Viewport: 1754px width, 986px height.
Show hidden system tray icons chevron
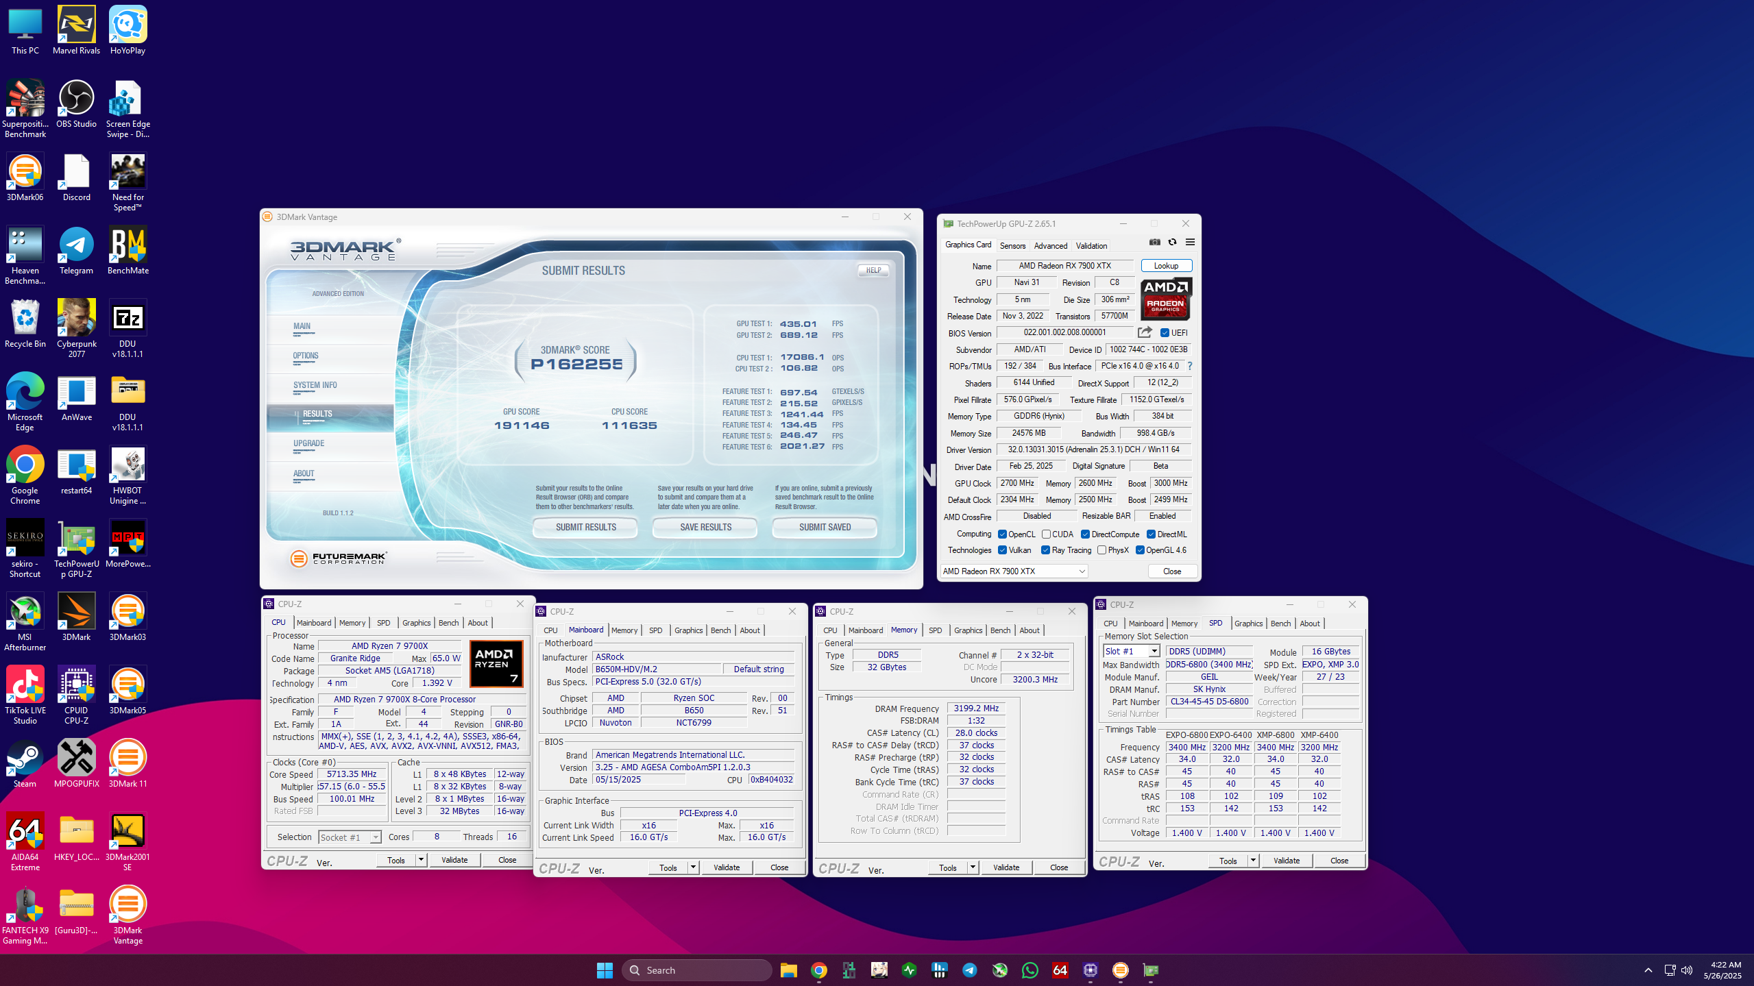click(1648, 970)
